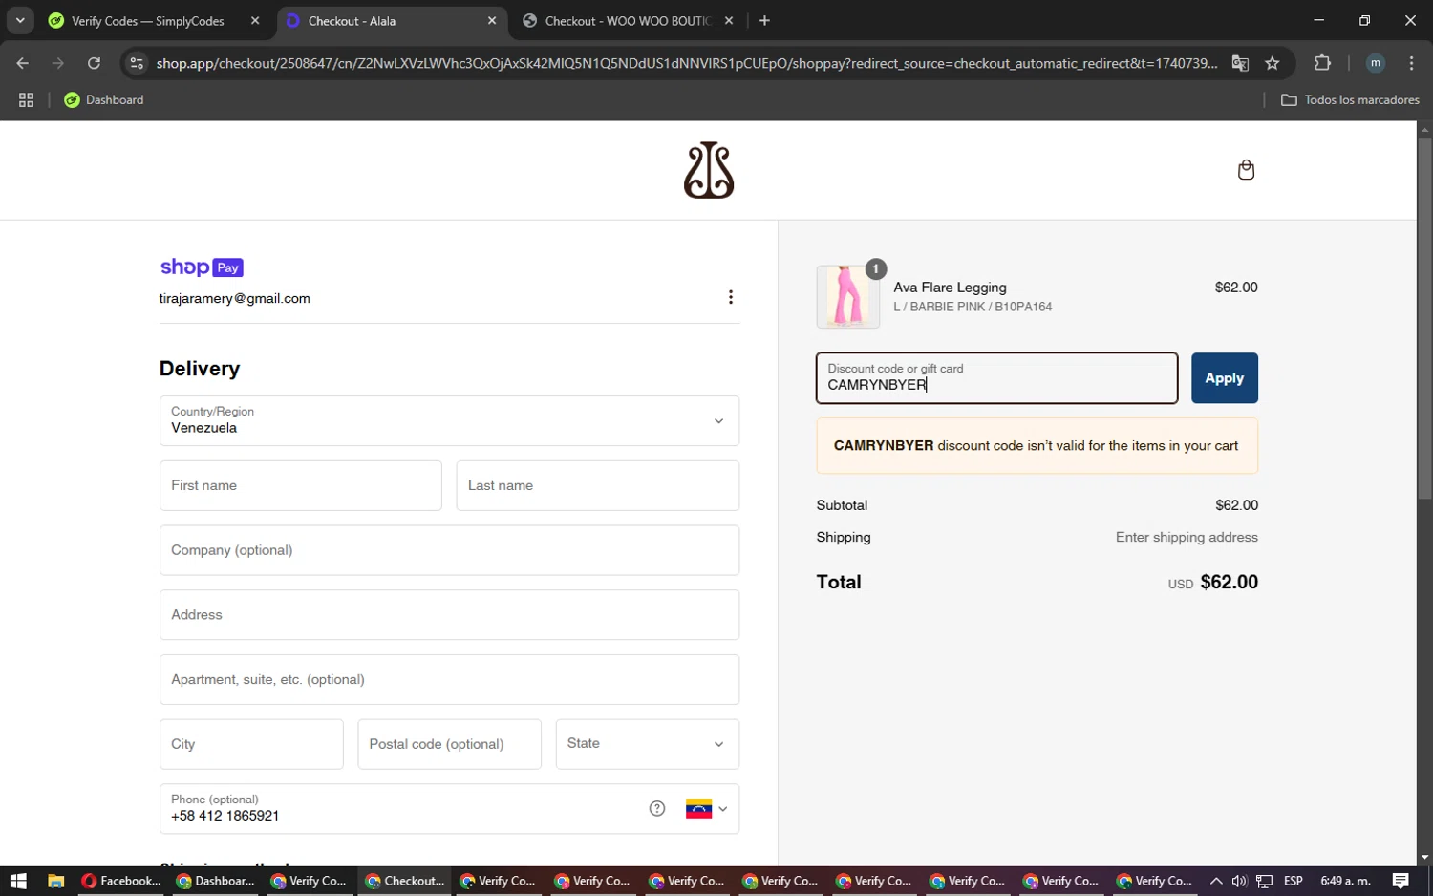Switch to the Verify Codes — SimplyCodes tab
Image resolution: width=1433 pixels, height=896 pixels.
(148, 21)
